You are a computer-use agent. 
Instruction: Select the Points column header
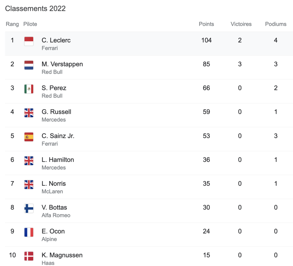[206, 24]
